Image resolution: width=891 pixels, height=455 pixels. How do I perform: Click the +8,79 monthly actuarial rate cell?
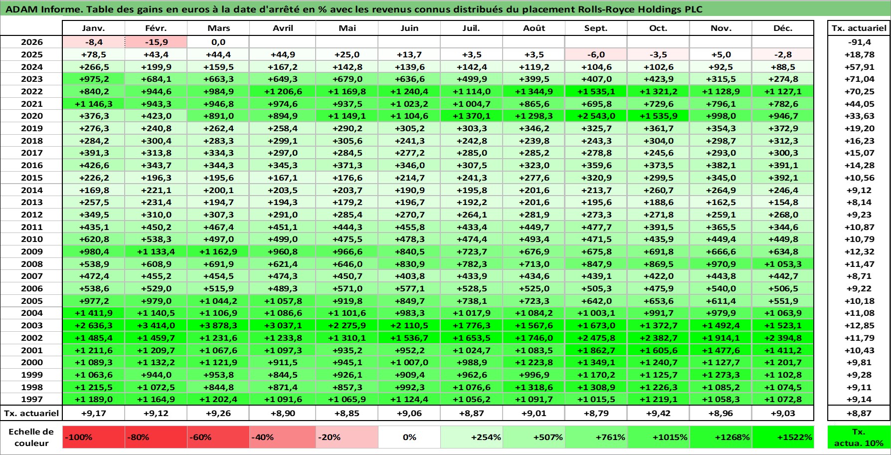(596, 413)
